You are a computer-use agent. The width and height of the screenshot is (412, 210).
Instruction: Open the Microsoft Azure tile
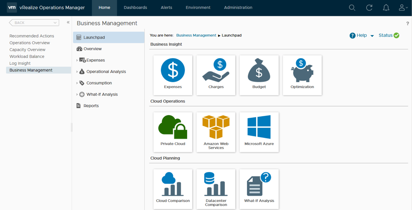pyautogui.click(x=259, y=132)
